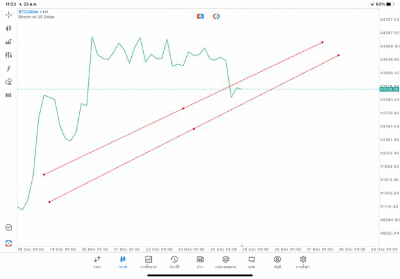
Task: Open the indicators function (f) icon
Action: [x=9, y=69]
